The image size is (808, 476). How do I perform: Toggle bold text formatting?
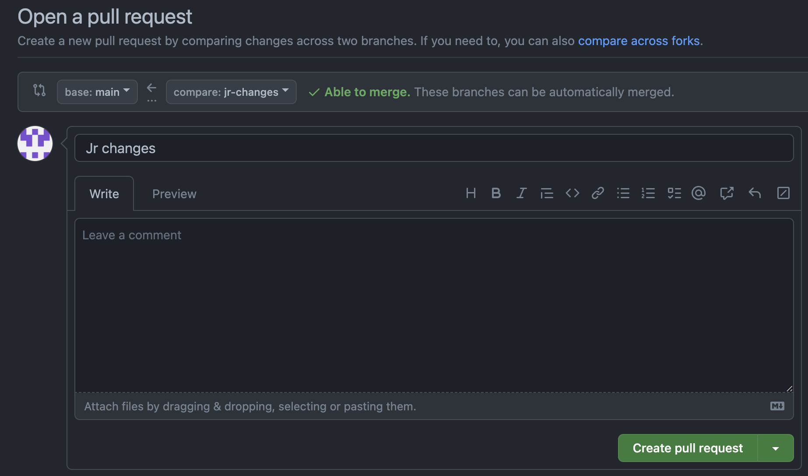(496, 193)
